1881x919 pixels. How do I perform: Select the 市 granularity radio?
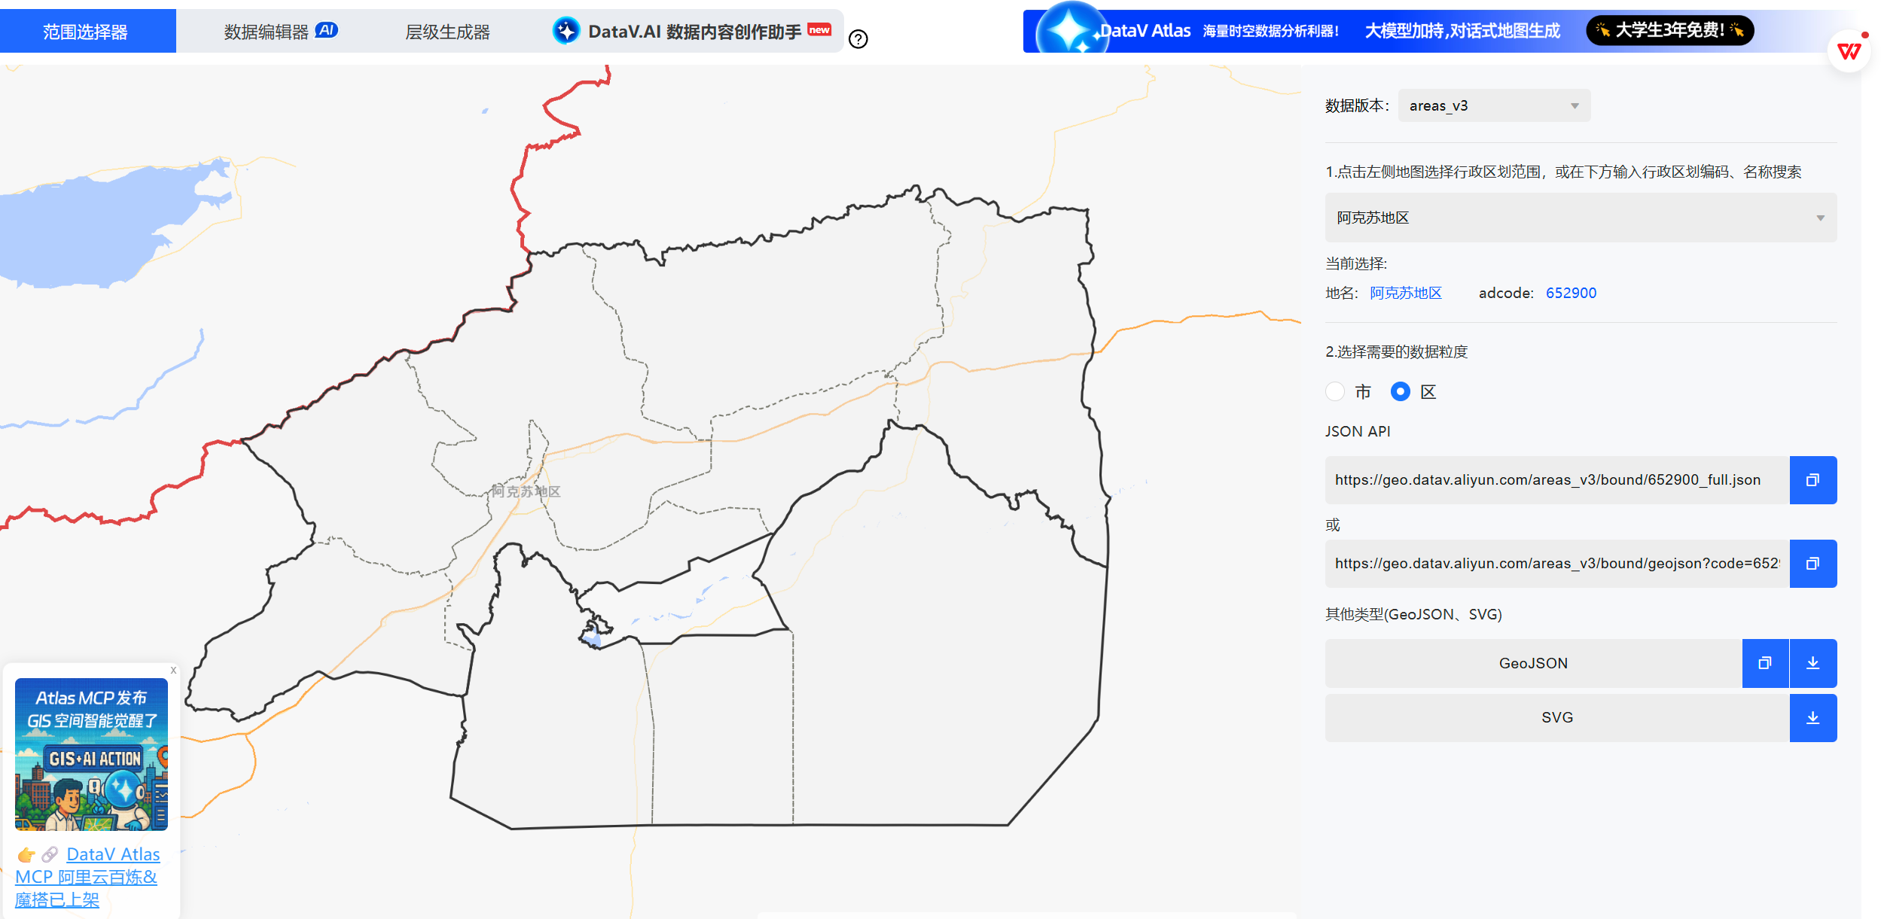point(1335,391)
